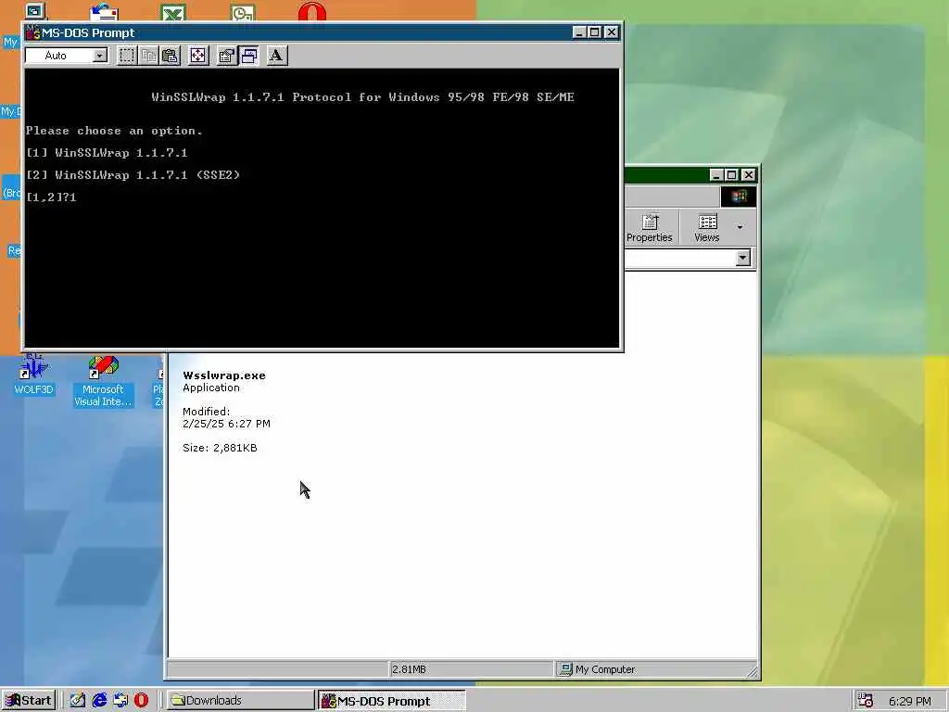
Task: Maximize the Downloads window
Action: pos(732,175)
